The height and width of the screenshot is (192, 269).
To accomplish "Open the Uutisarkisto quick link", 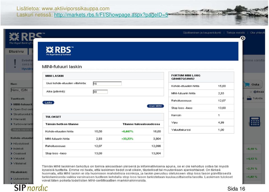I will point(20,179).
